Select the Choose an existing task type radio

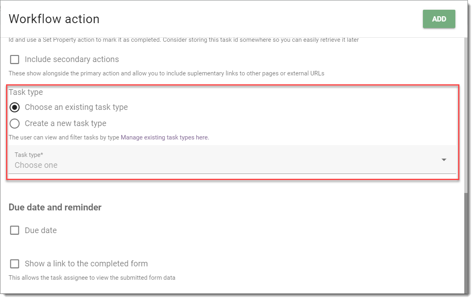tap(15, 107)
